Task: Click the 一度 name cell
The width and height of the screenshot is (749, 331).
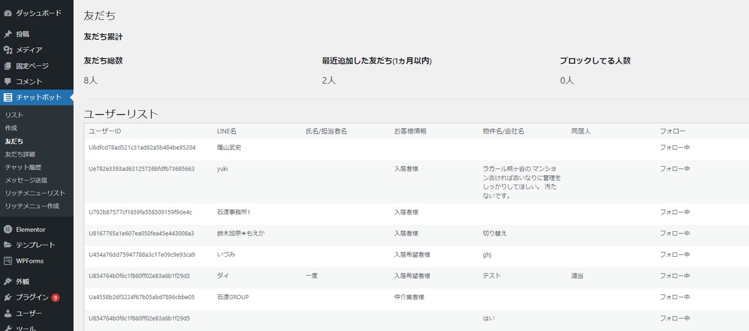Action: 311,276
